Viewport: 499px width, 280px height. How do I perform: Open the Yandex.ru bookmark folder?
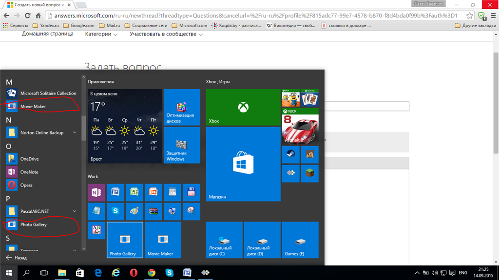[45, 25]
